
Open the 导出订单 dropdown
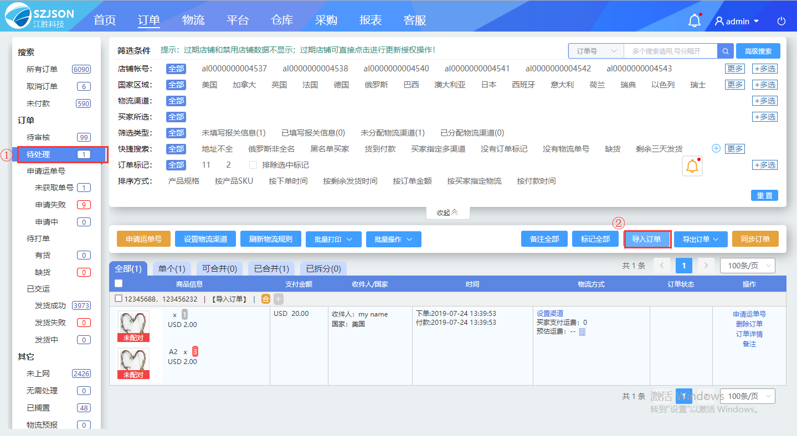(701, 239)
